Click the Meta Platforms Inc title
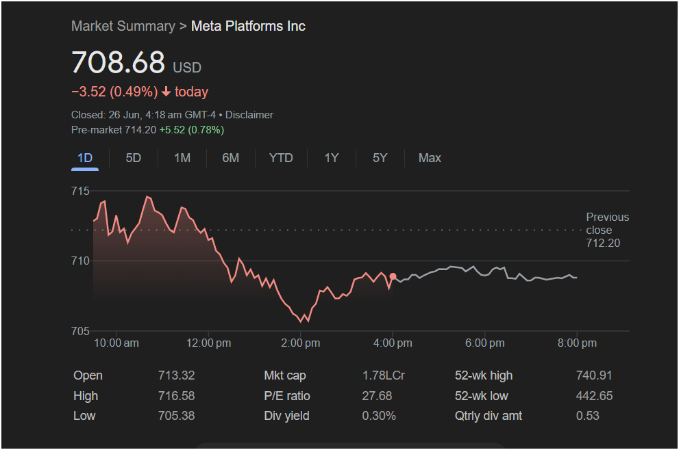This screenshot has width=679, height=450. [x=248, y=27]
